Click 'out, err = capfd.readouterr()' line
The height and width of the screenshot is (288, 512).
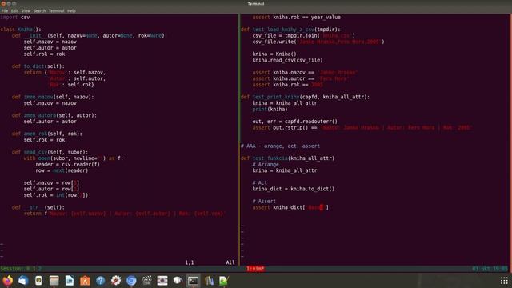295,122
